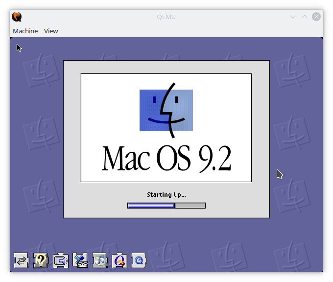Click the 'Mac OS 9.2' text
The image size is (333, 282).
pos(166,159)
